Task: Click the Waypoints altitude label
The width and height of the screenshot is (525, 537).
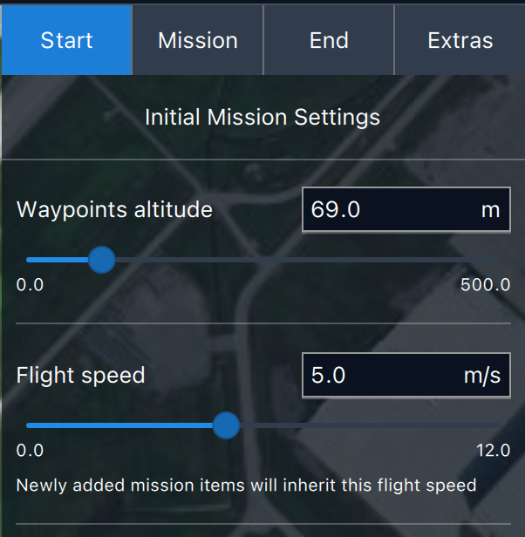Action: pyautogui.click(x=114, y=210)
